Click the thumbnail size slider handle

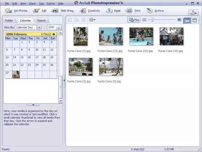(x=152, y=20)
